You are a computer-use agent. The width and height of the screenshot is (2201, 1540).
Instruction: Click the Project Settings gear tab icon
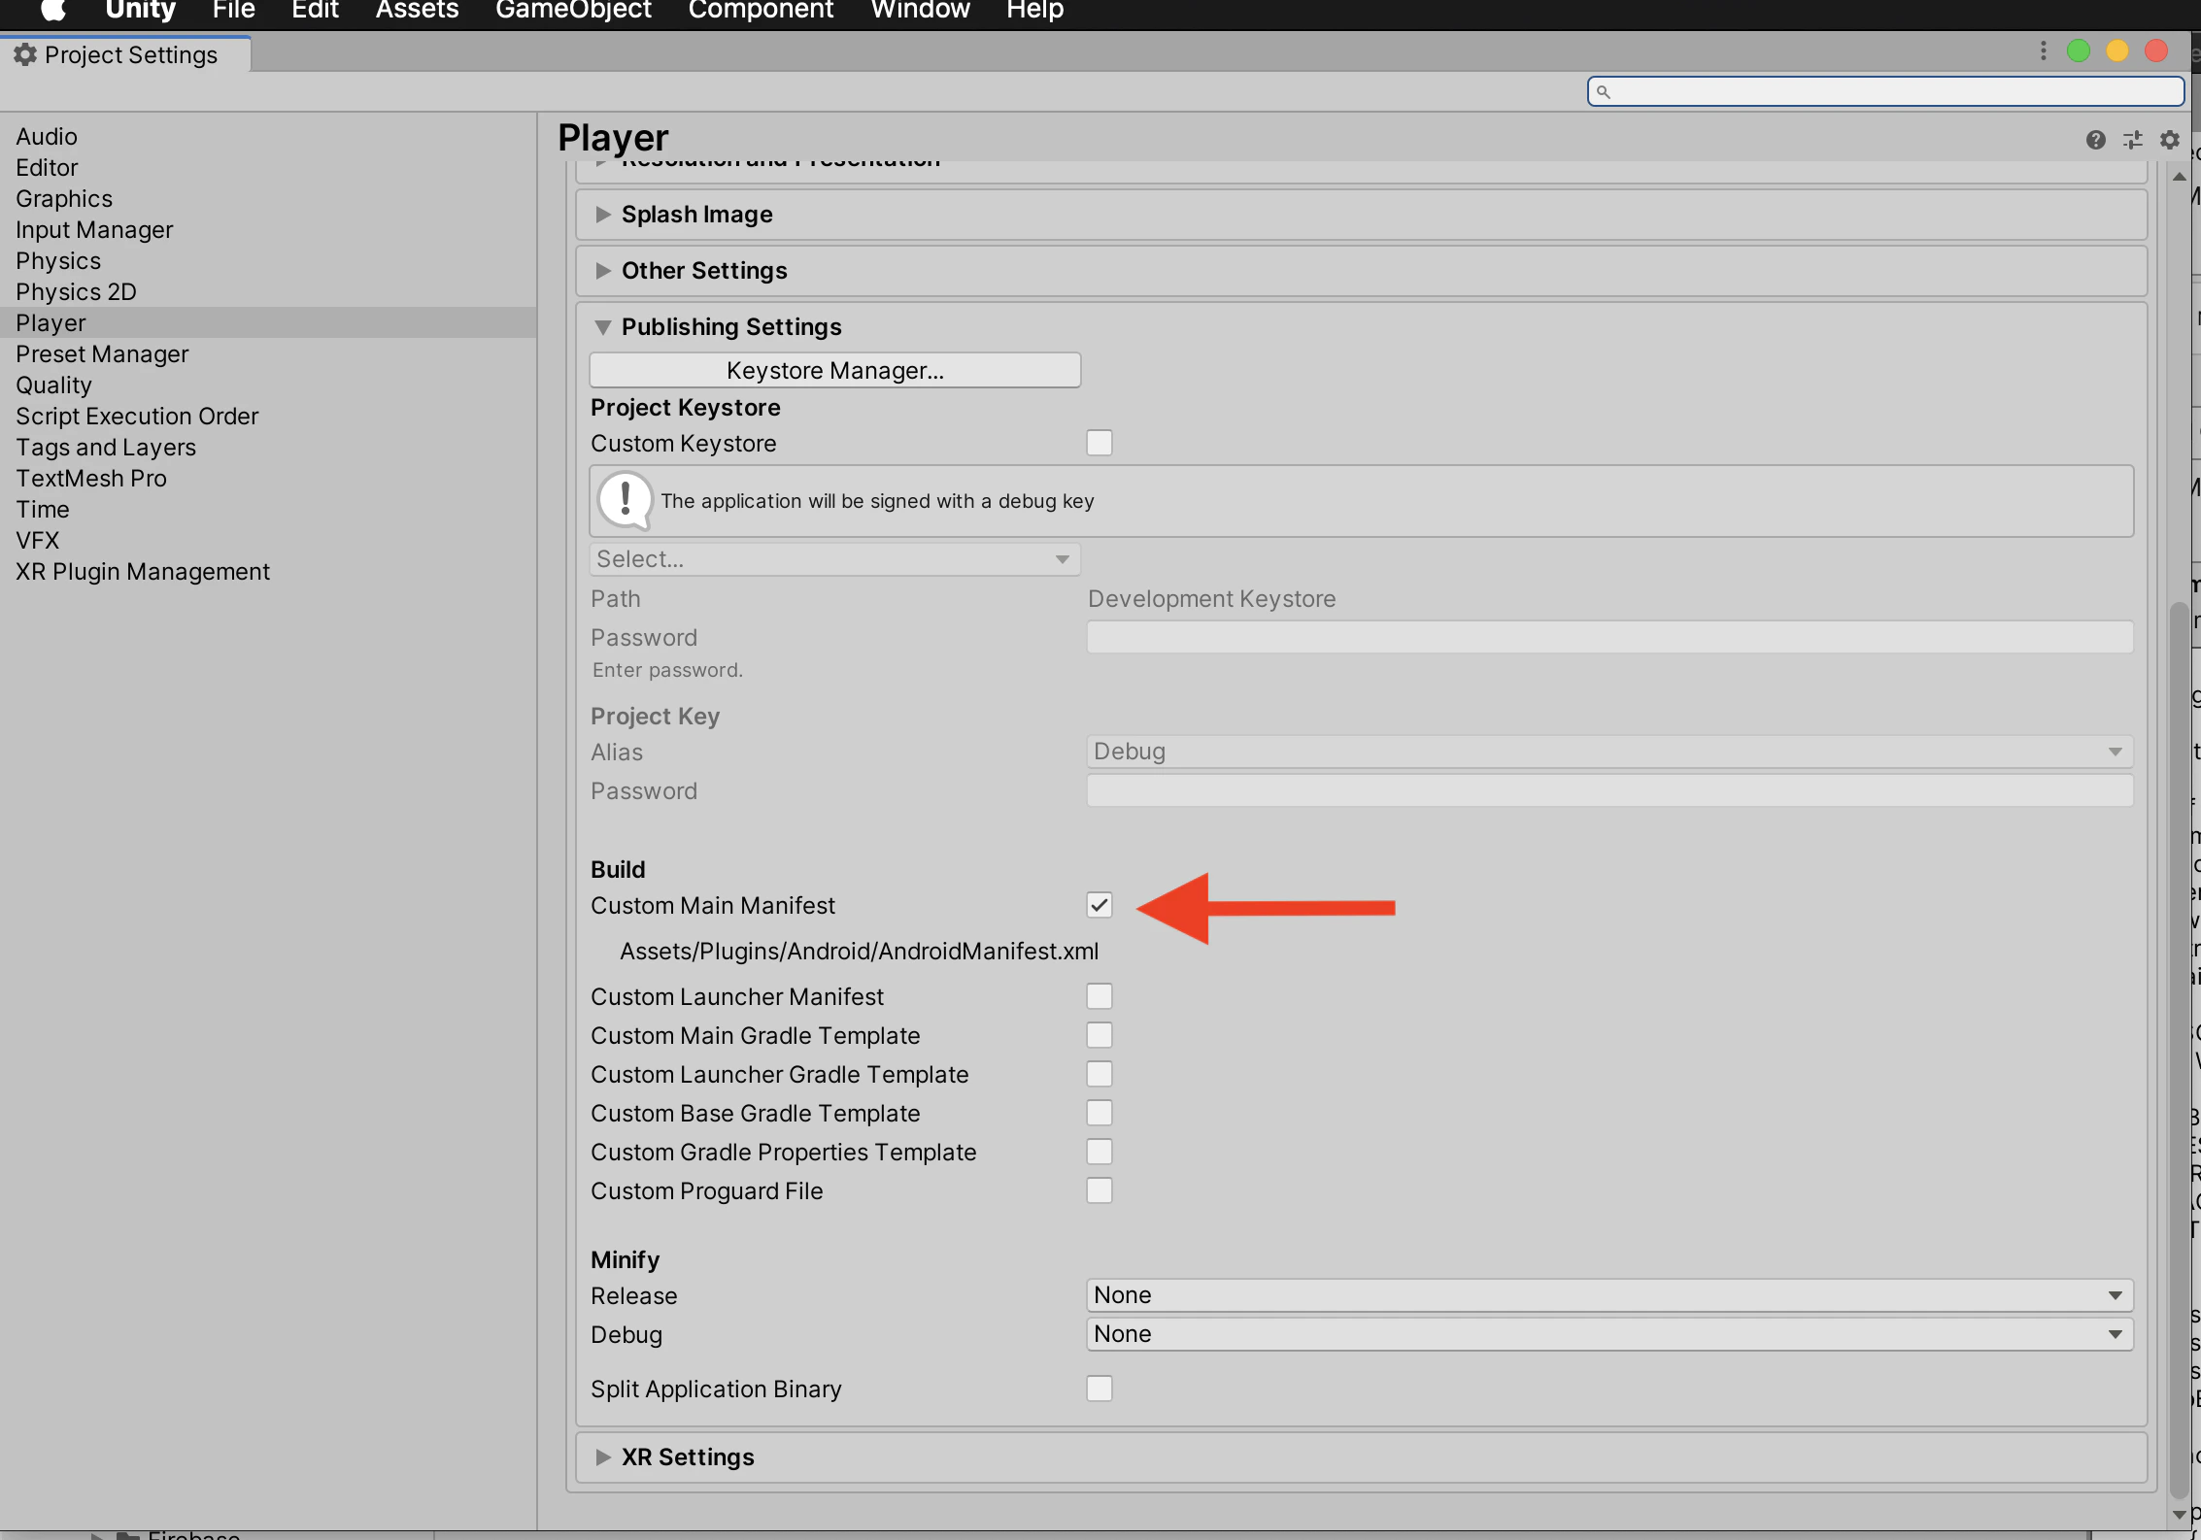[25, 54]
